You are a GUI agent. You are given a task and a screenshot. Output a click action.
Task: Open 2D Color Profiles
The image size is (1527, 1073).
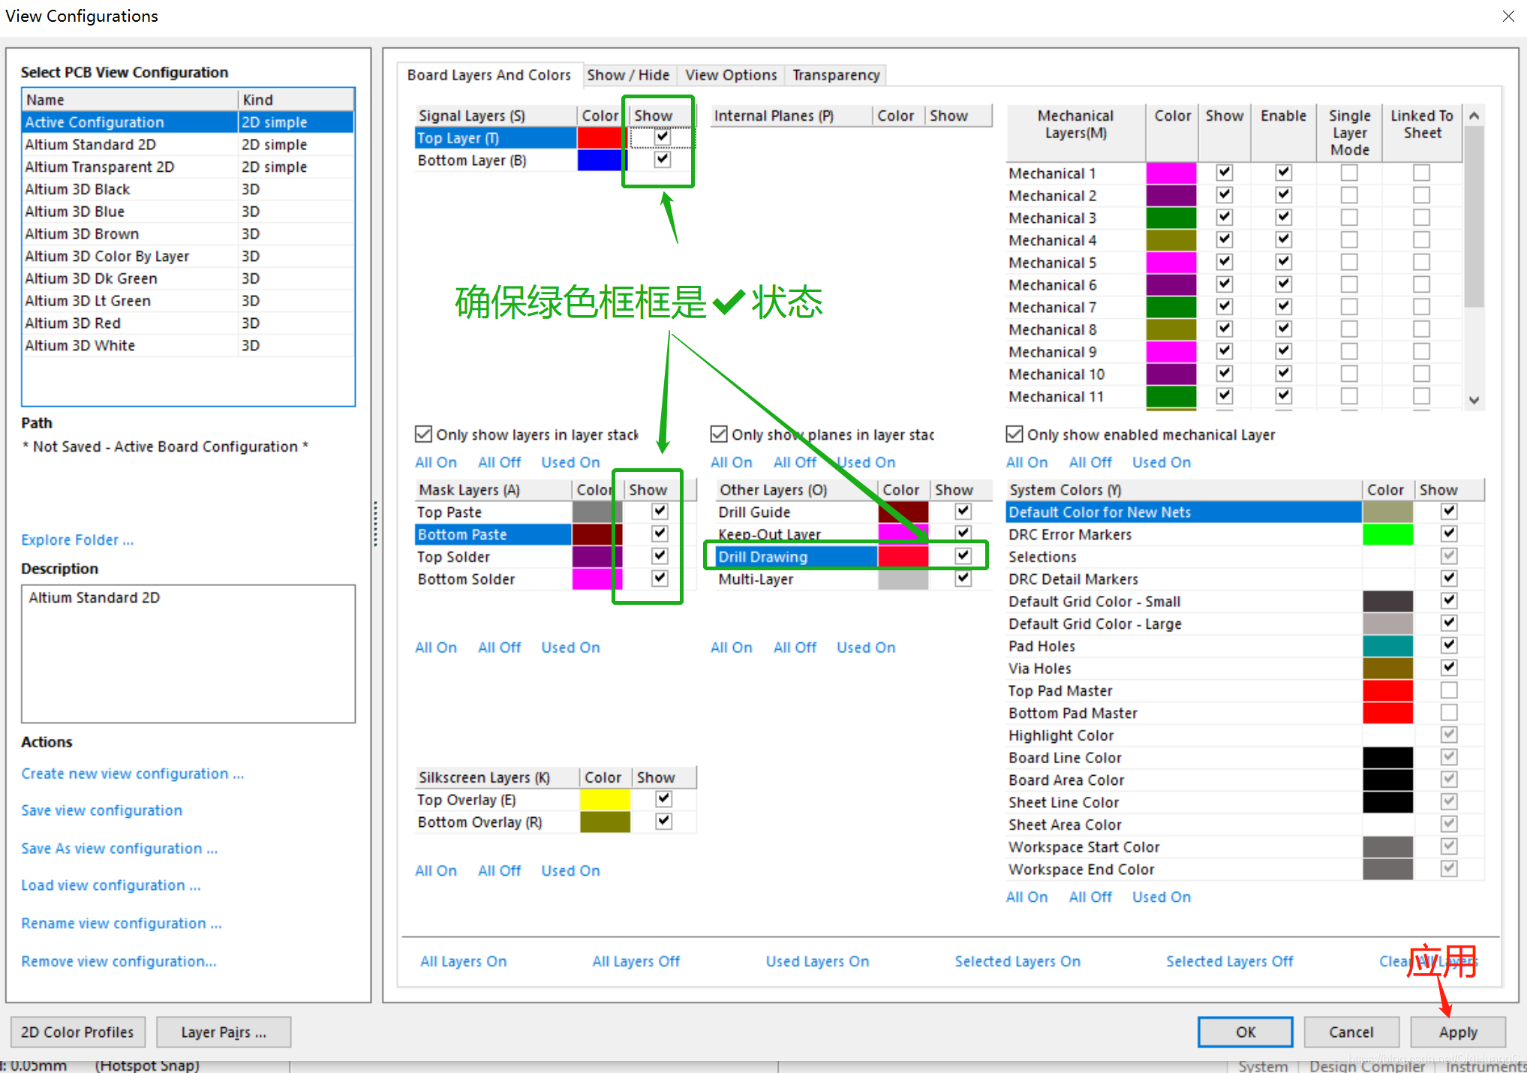click(77, 1032)
